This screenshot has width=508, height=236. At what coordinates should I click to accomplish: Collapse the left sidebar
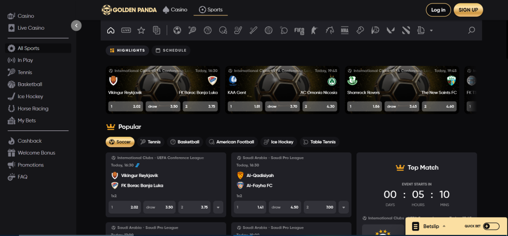pyautogui.click(x=76, y=25)
